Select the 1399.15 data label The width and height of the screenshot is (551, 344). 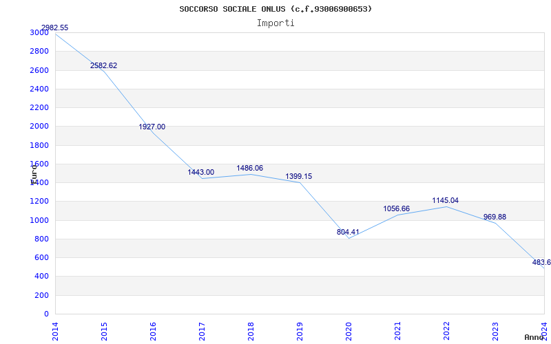298,177
